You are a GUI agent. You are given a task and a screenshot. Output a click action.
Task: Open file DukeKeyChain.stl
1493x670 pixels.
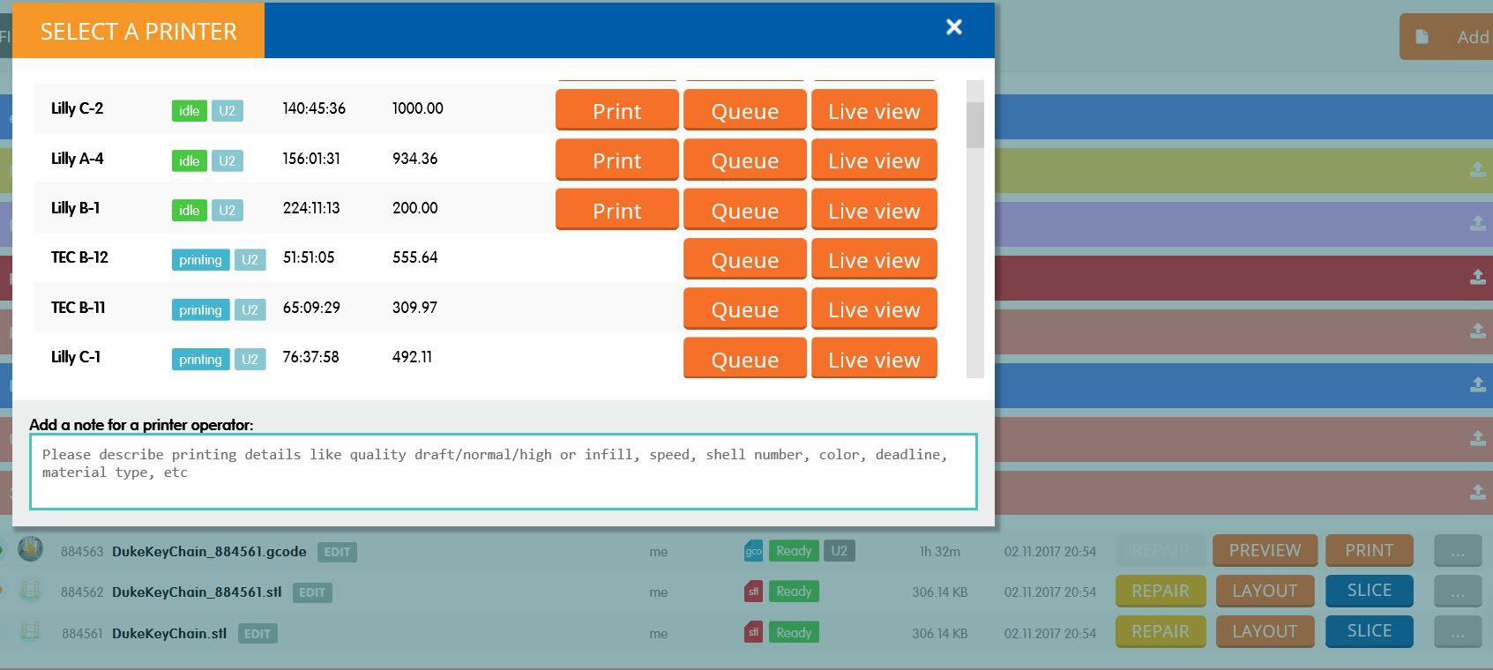pyautogui.click(x=169, y=634)
